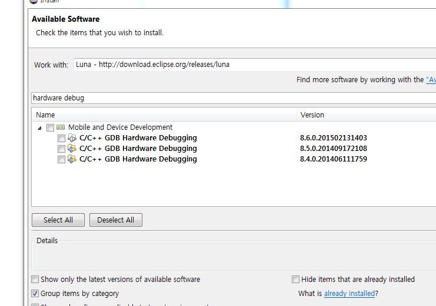436x306 pixels.
Task: Click the Eclipse icon in Install title bar
Action: pyautogui.click(x=34, y=1)
